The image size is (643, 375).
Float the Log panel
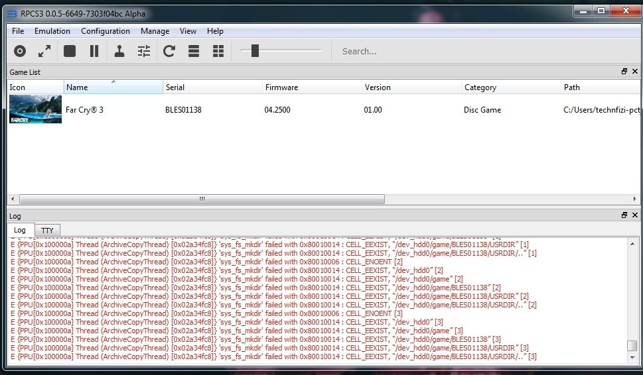pyautogui.click(x=624, y=215)
